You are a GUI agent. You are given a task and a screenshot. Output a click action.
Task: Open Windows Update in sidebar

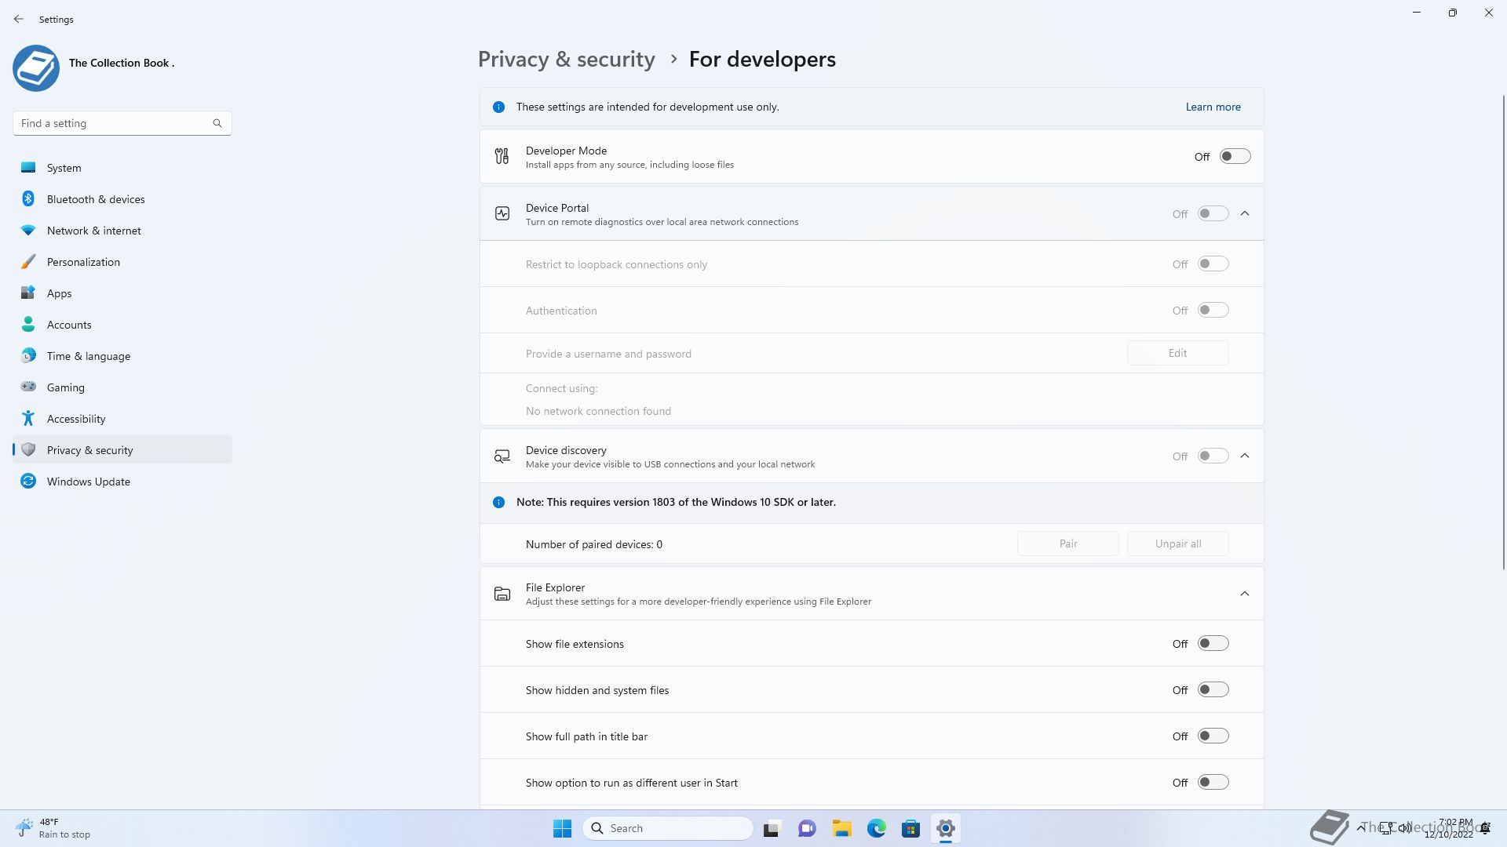88,482
